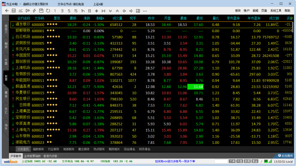The width and height of the screenshot is (296, 166).
Task: Select the 1-minute period button
Action: 55,11
